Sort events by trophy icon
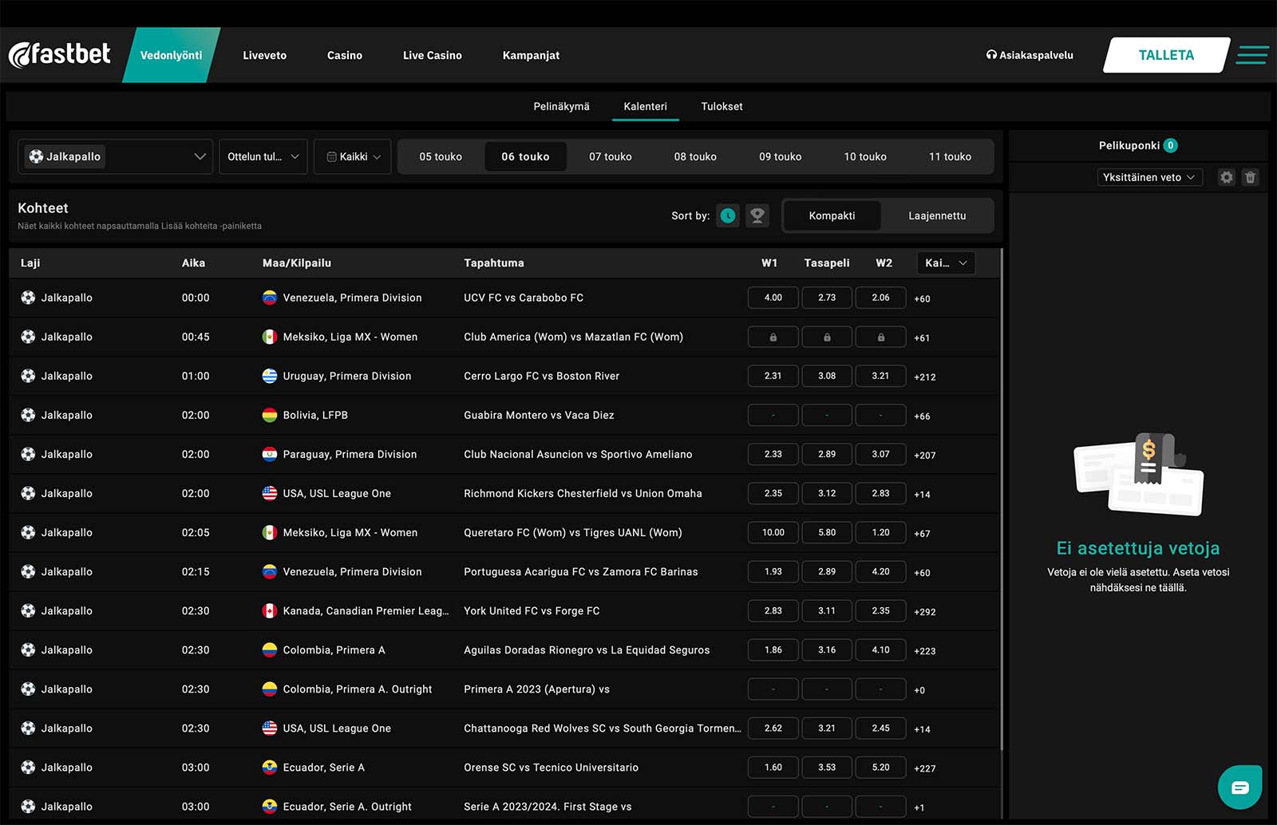Image resolution: width=1277 pixels, height=825 pixels. [x=757, y=215]
